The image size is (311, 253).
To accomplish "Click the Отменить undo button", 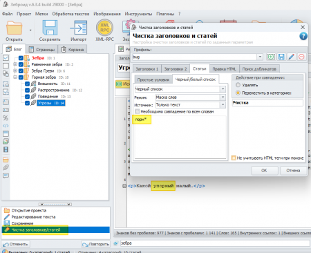I will [x=16, y=244].
